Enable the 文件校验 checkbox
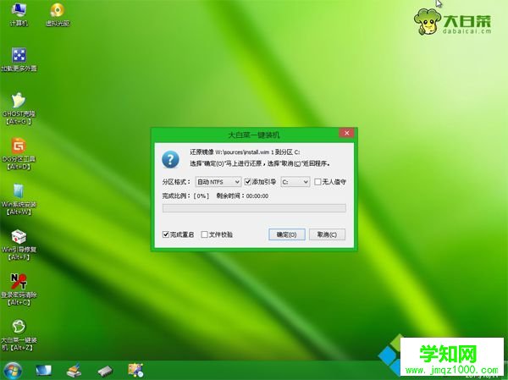The width and height of the screenshot is (508, 380). 204,234
